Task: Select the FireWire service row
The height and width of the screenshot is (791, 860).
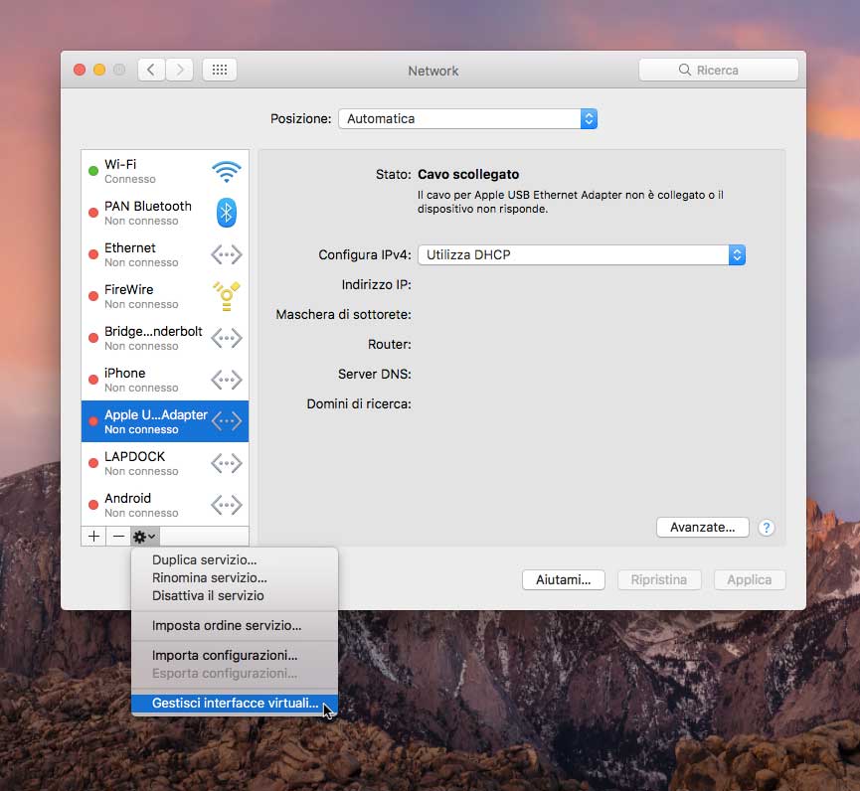Action: tap(164, 296)
